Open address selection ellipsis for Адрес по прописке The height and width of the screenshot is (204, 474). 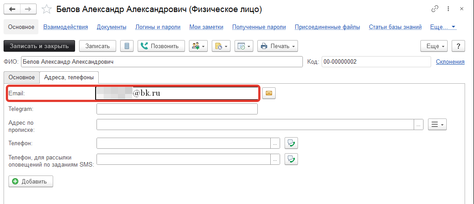(418, 124)
